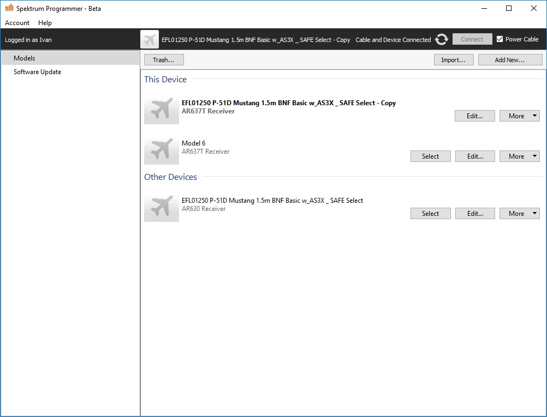Click the Spektrum Programmer logo in title bar
The width and height of the screenshot is (547, 417).
(9, 8)
